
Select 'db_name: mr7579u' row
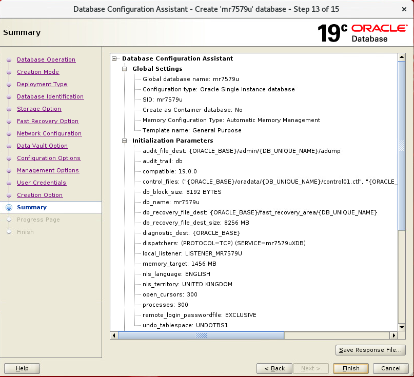pyautogui.click(x=171, y=203)
